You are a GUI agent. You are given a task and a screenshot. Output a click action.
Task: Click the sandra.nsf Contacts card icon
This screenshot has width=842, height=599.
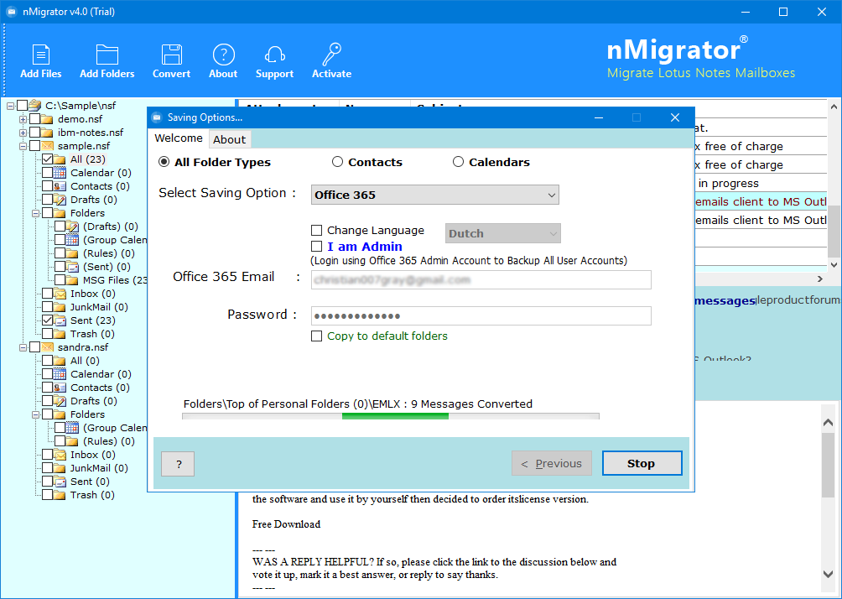(x=60, y=388)
